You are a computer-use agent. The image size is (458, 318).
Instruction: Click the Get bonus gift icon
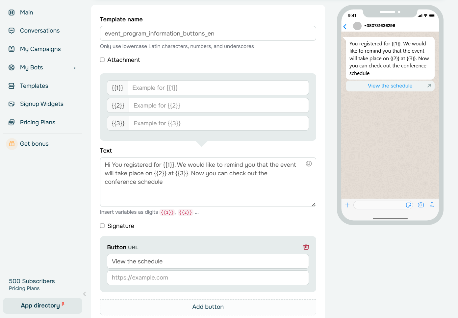pos(12,144)
